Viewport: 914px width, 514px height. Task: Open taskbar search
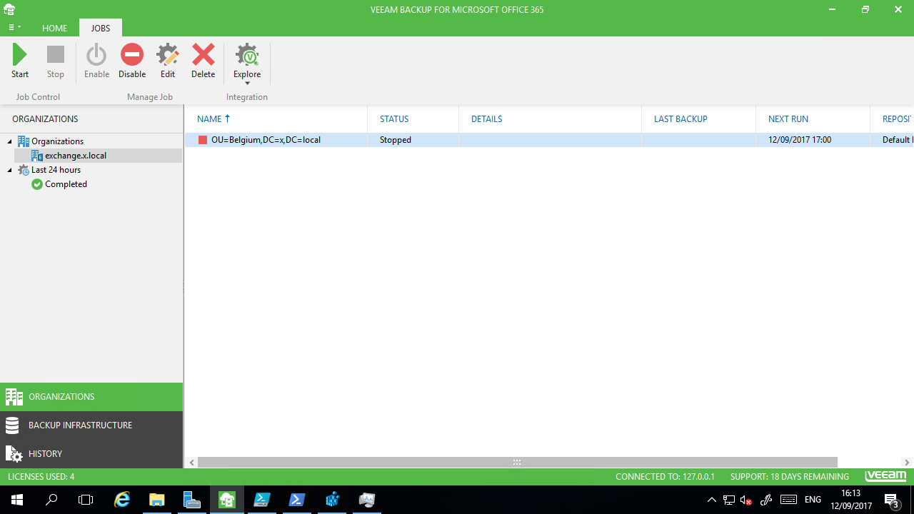[x=51, y=500]
